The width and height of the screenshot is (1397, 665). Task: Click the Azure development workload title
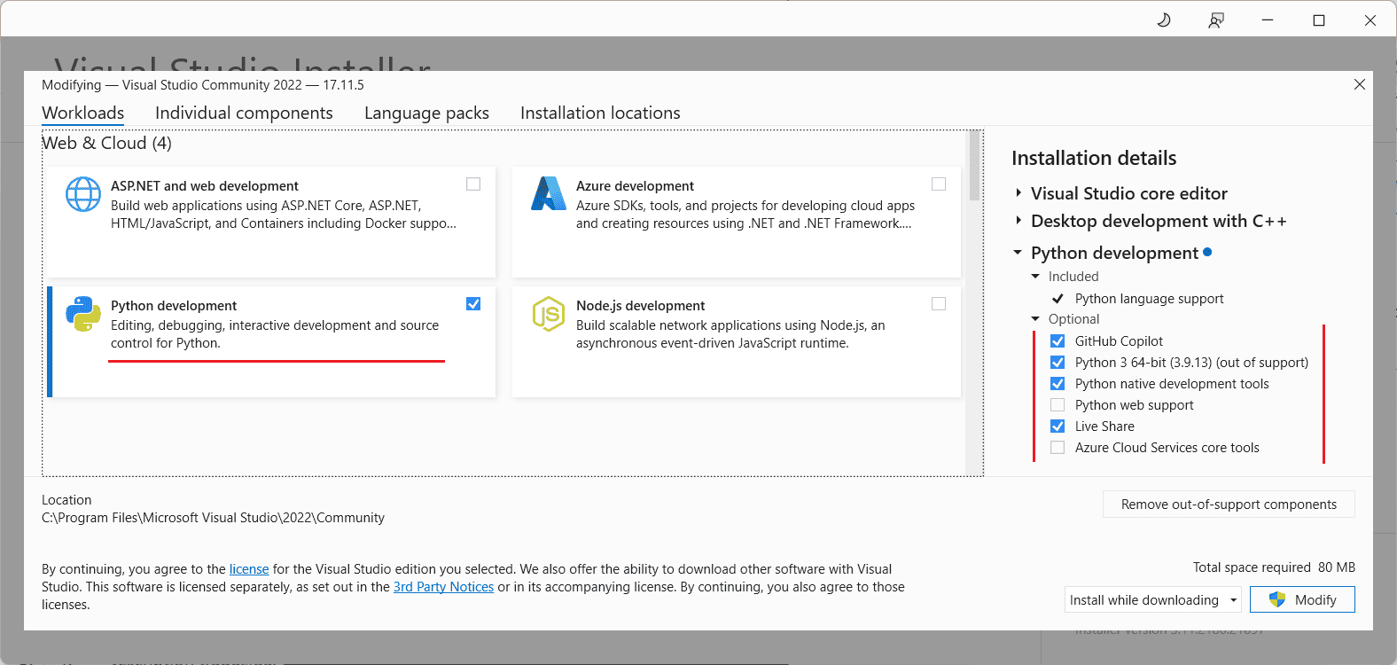(x=635, y=185)
